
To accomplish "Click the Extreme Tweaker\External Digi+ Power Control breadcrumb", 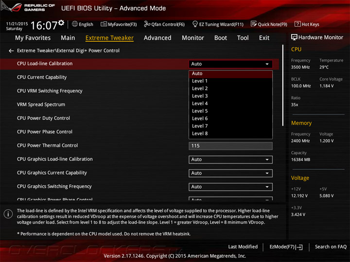I will (69, 50).
